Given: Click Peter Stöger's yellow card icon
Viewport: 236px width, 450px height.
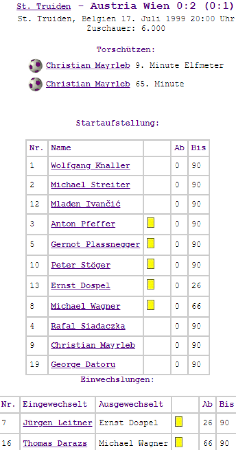Looking at the screenshot, I should pos(150,264).
